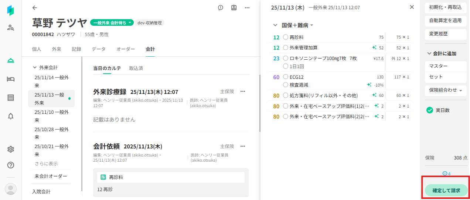Click the 確定して請求 button

click(x=446, y=190)
